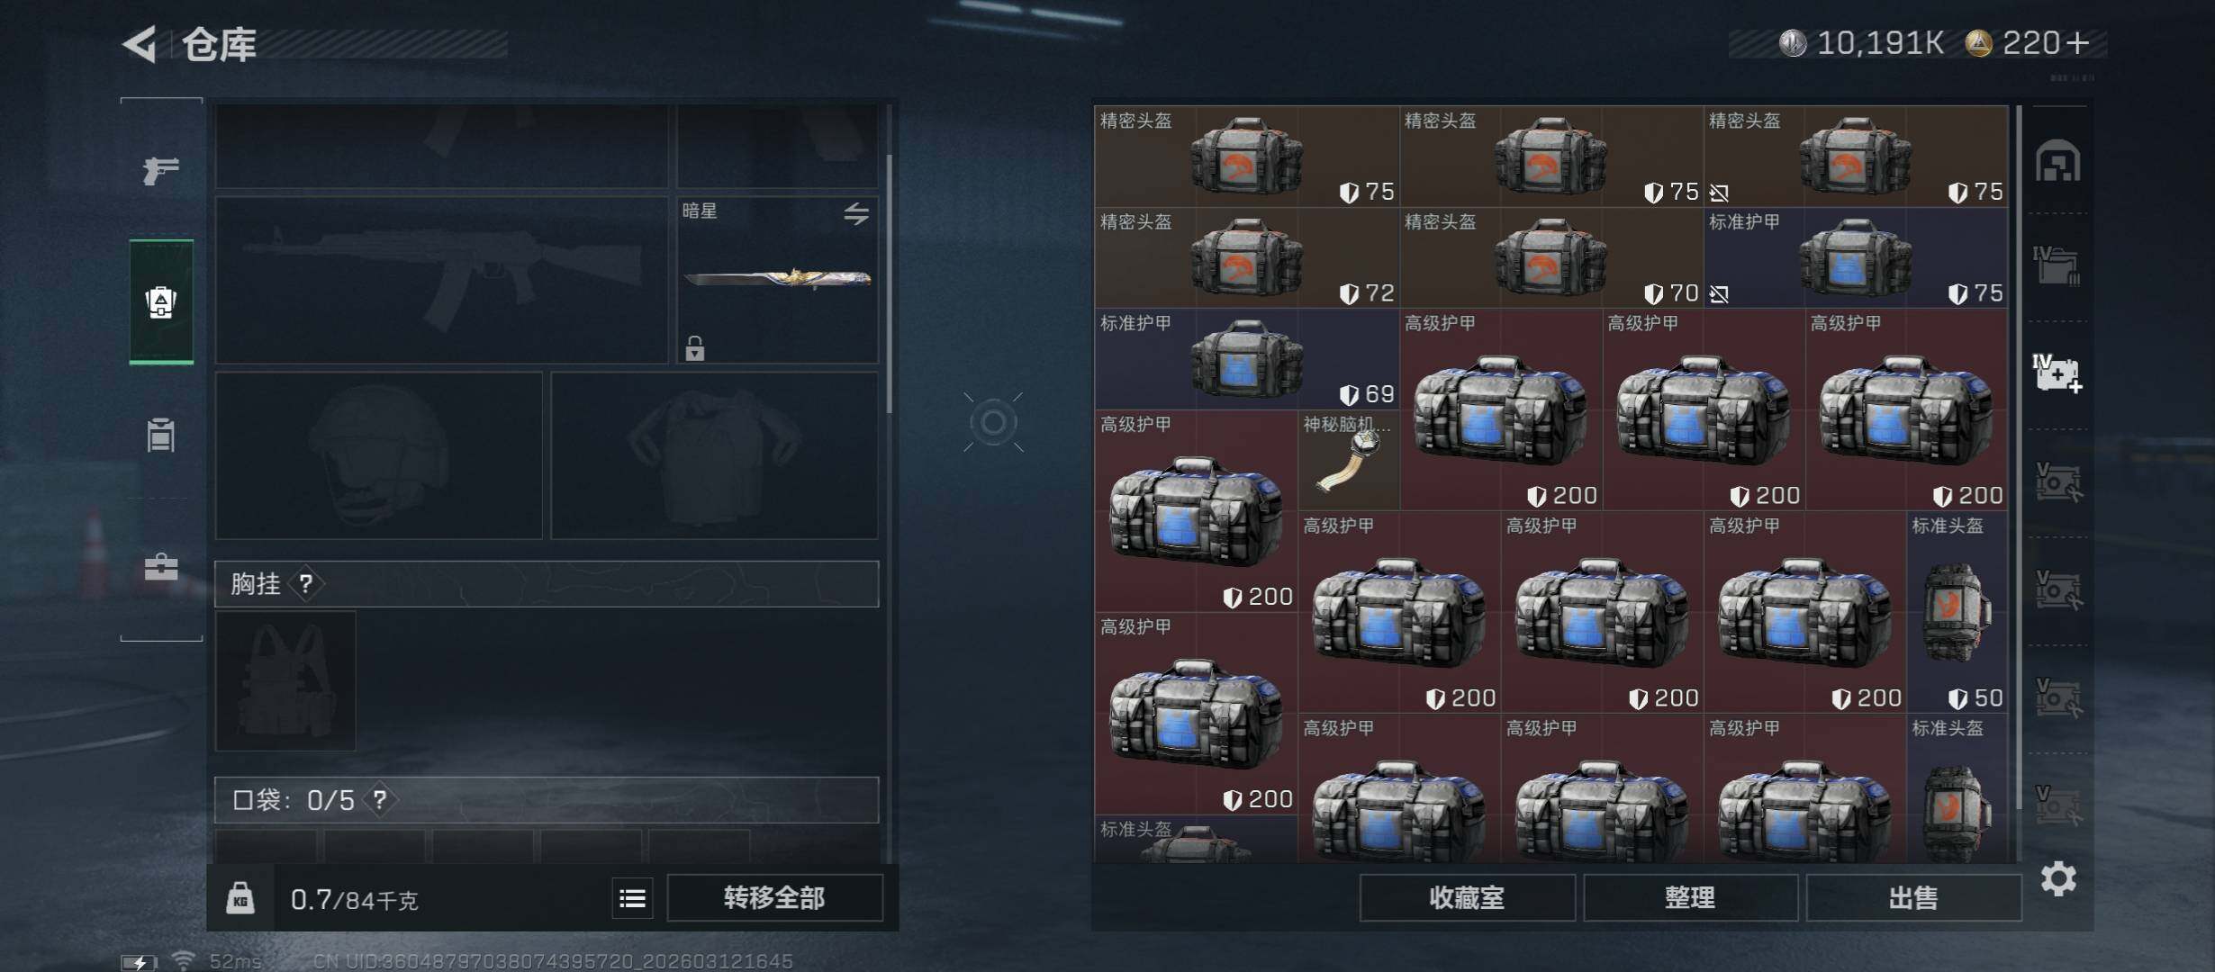This screenshot has height=972, width=2215.
Task: Select the main stash arch icon
Action: tap(2058, 160)
